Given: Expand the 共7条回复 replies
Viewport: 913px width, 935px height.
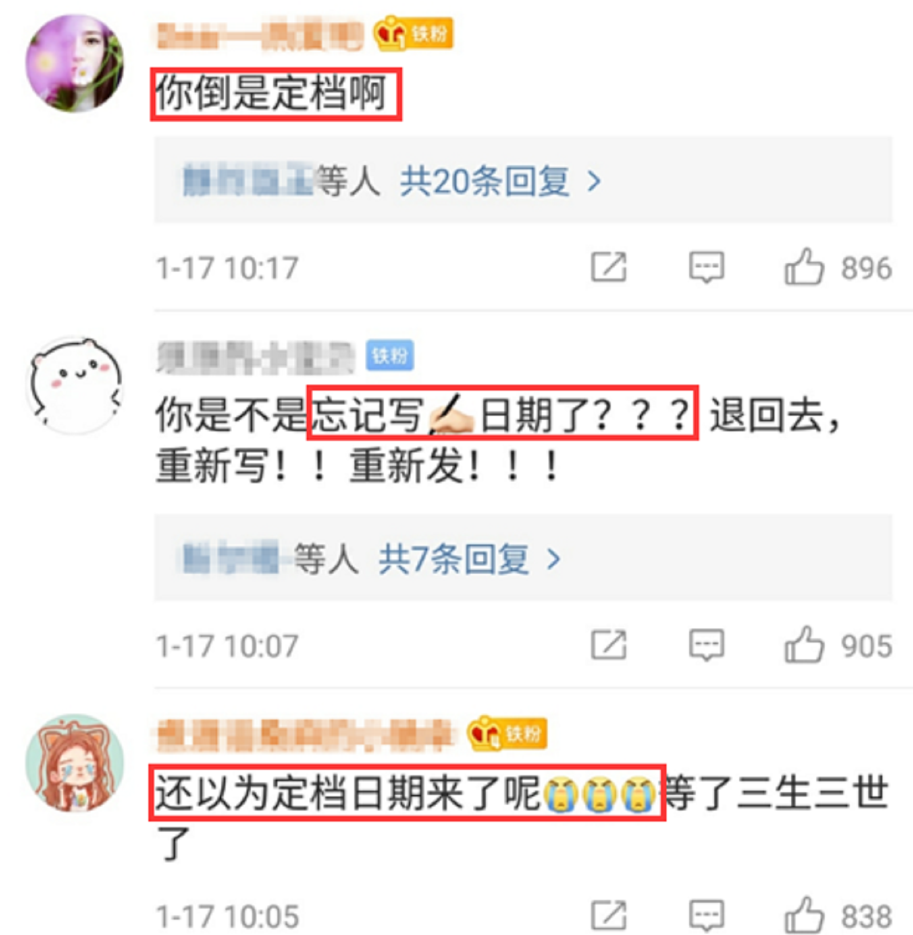Looking at the screenshot, I should click(454, 559).
